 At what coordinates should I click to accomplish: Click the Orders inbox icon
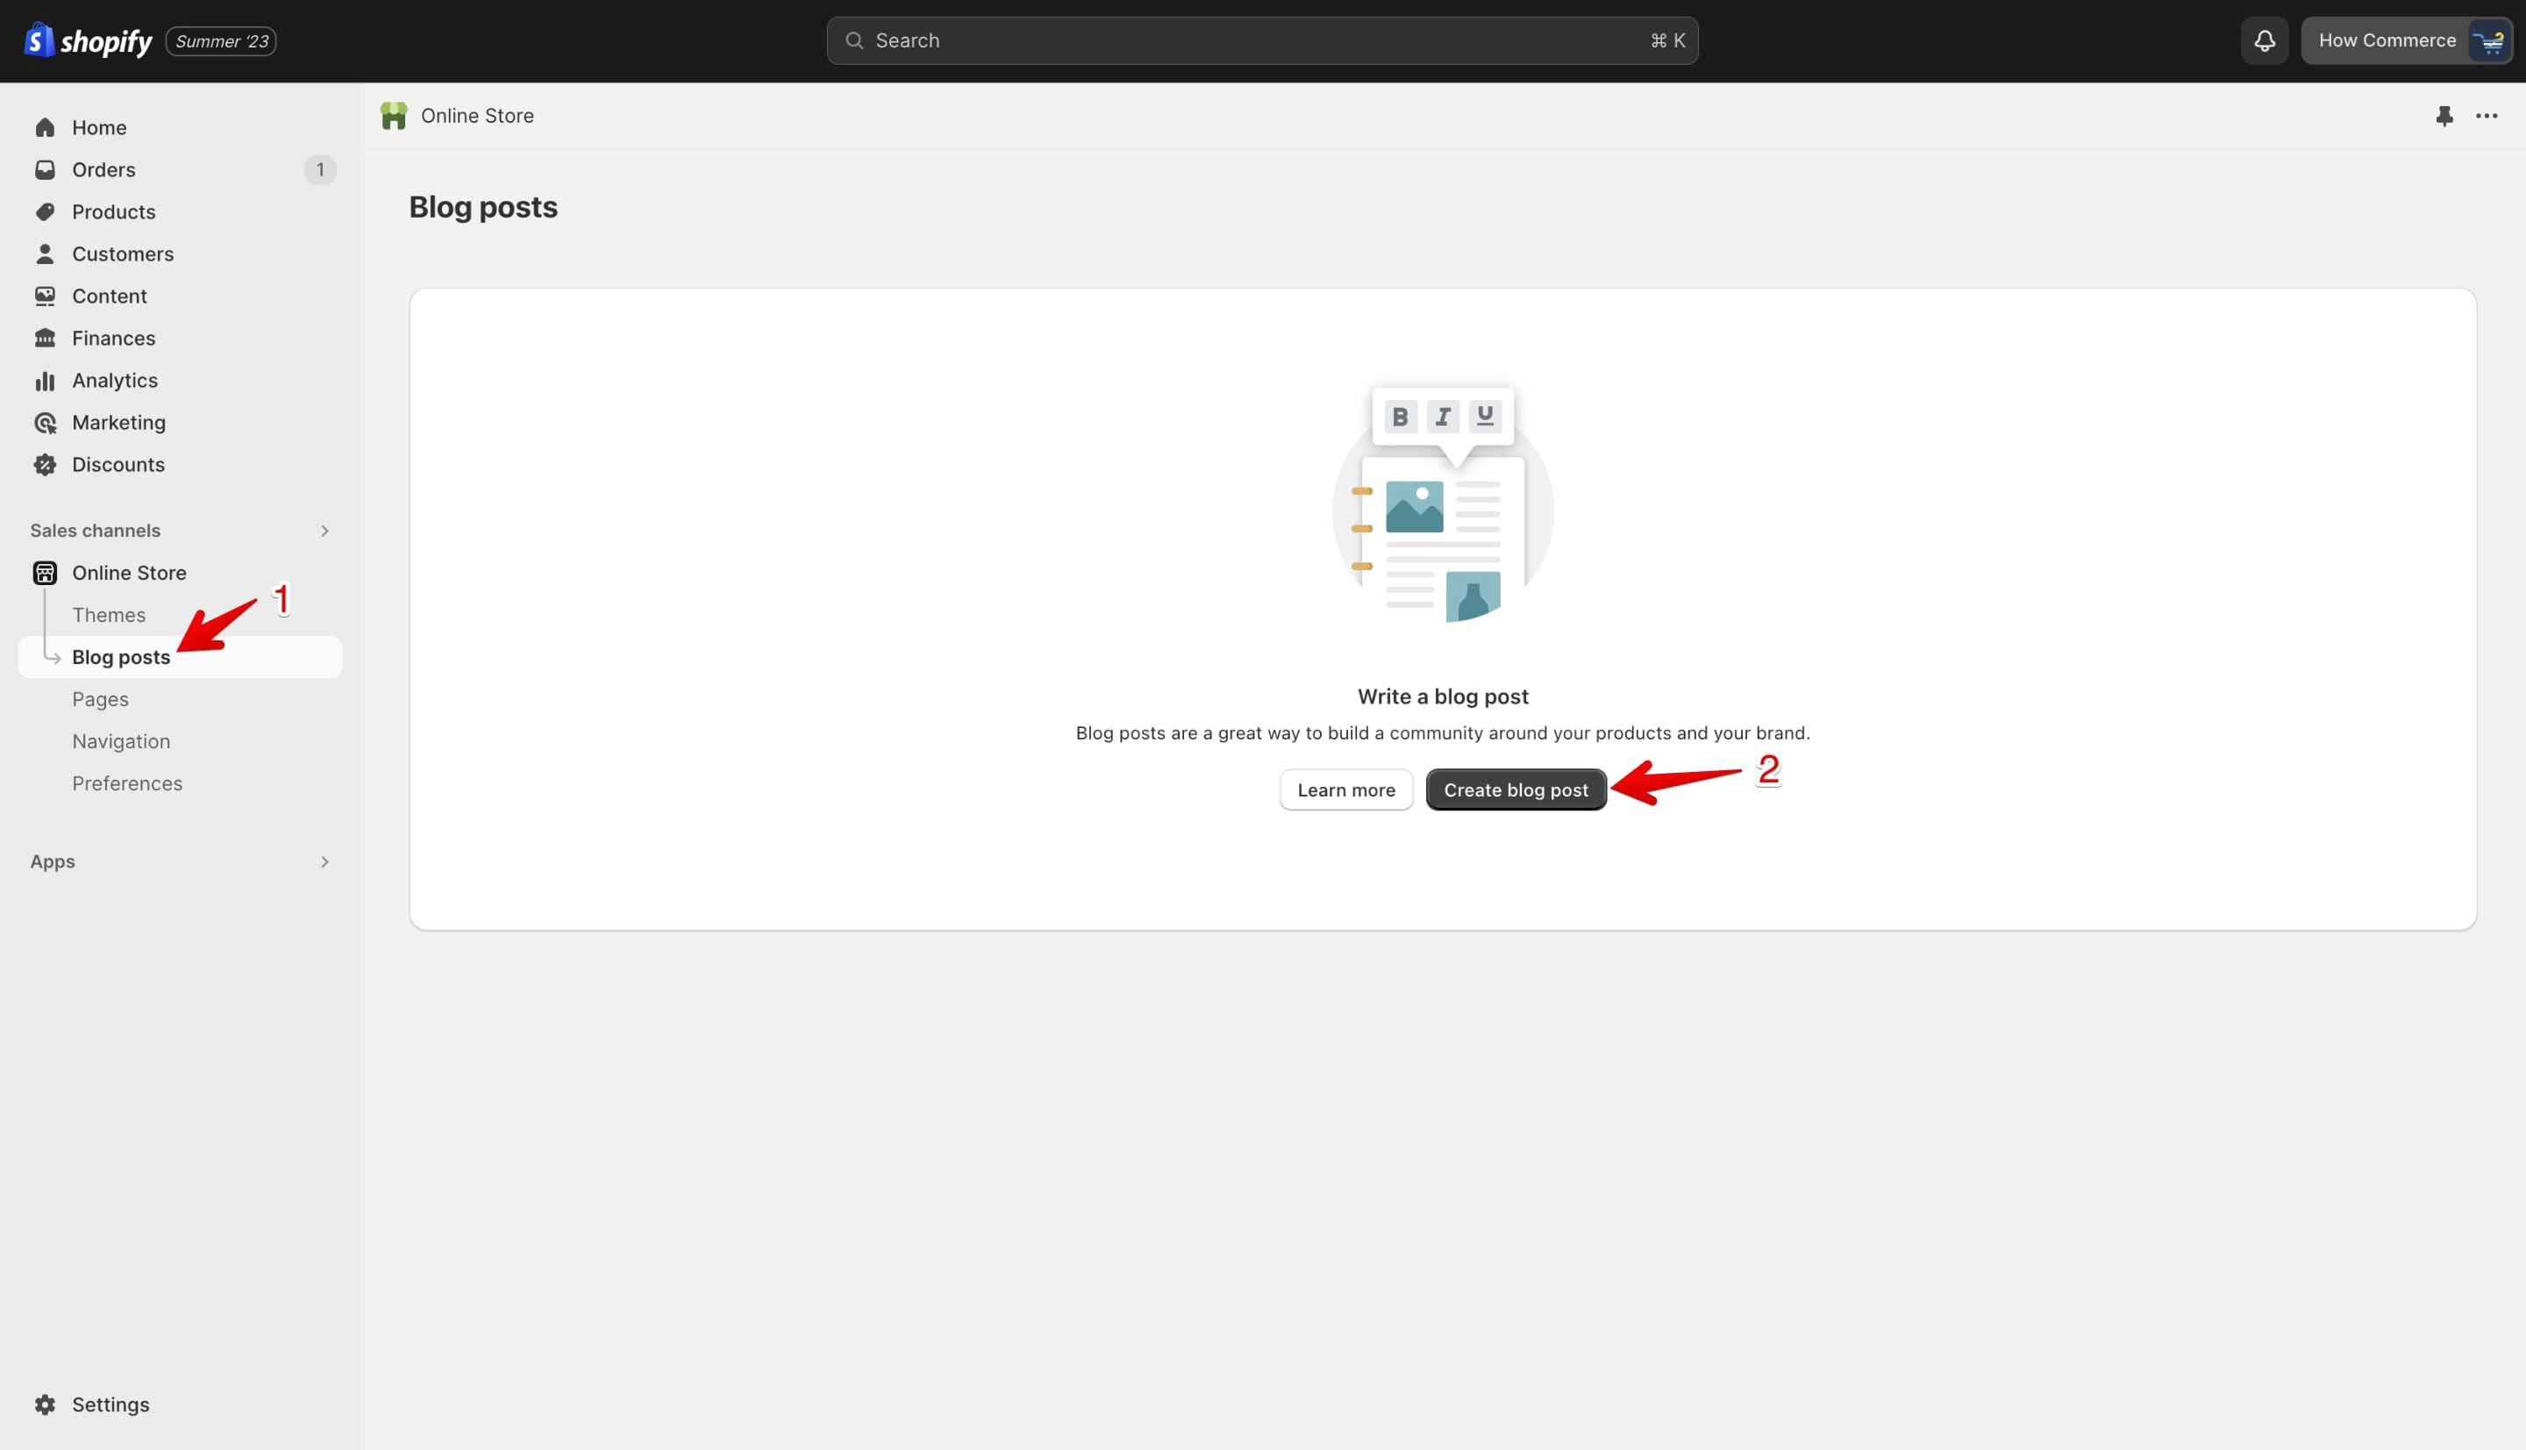[x=45, y=169]
